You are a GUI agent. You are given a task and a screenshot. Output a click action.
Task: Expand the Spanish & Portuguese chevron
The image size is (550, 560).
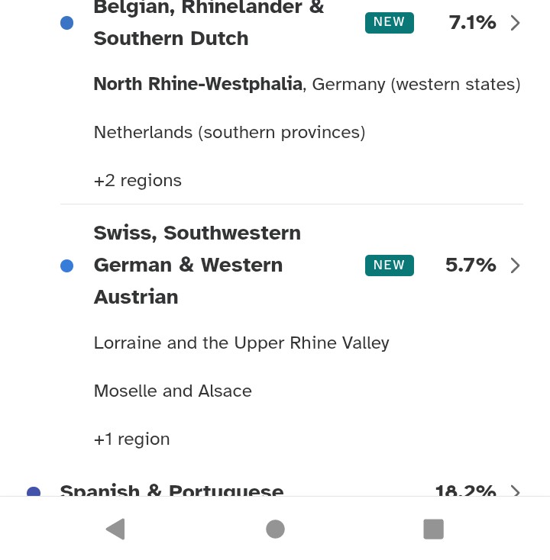tap(515, 491)
